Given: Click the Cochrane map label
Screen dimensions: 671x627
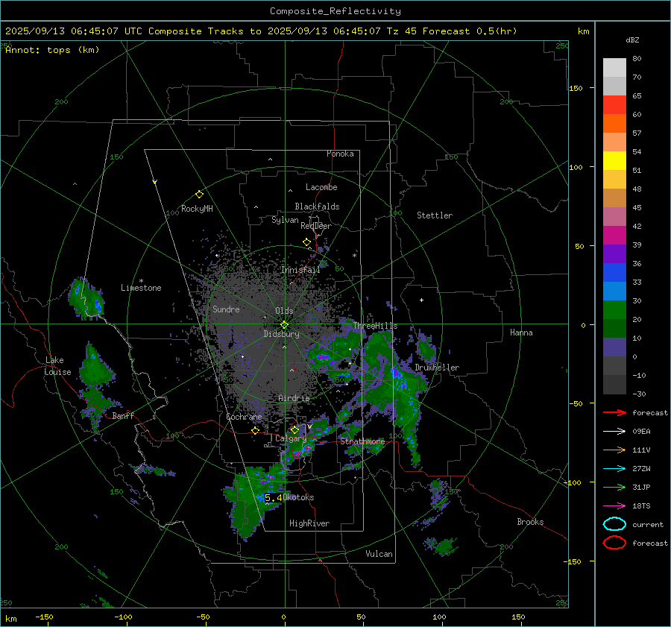Looking at the screenshot, I should [x=244, y=417].
